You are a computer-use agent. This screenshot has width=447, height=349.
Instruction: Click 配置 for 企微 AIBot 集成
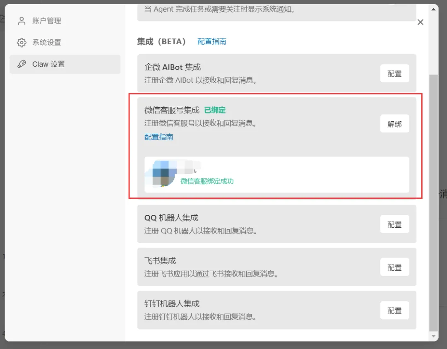[394, 74]
